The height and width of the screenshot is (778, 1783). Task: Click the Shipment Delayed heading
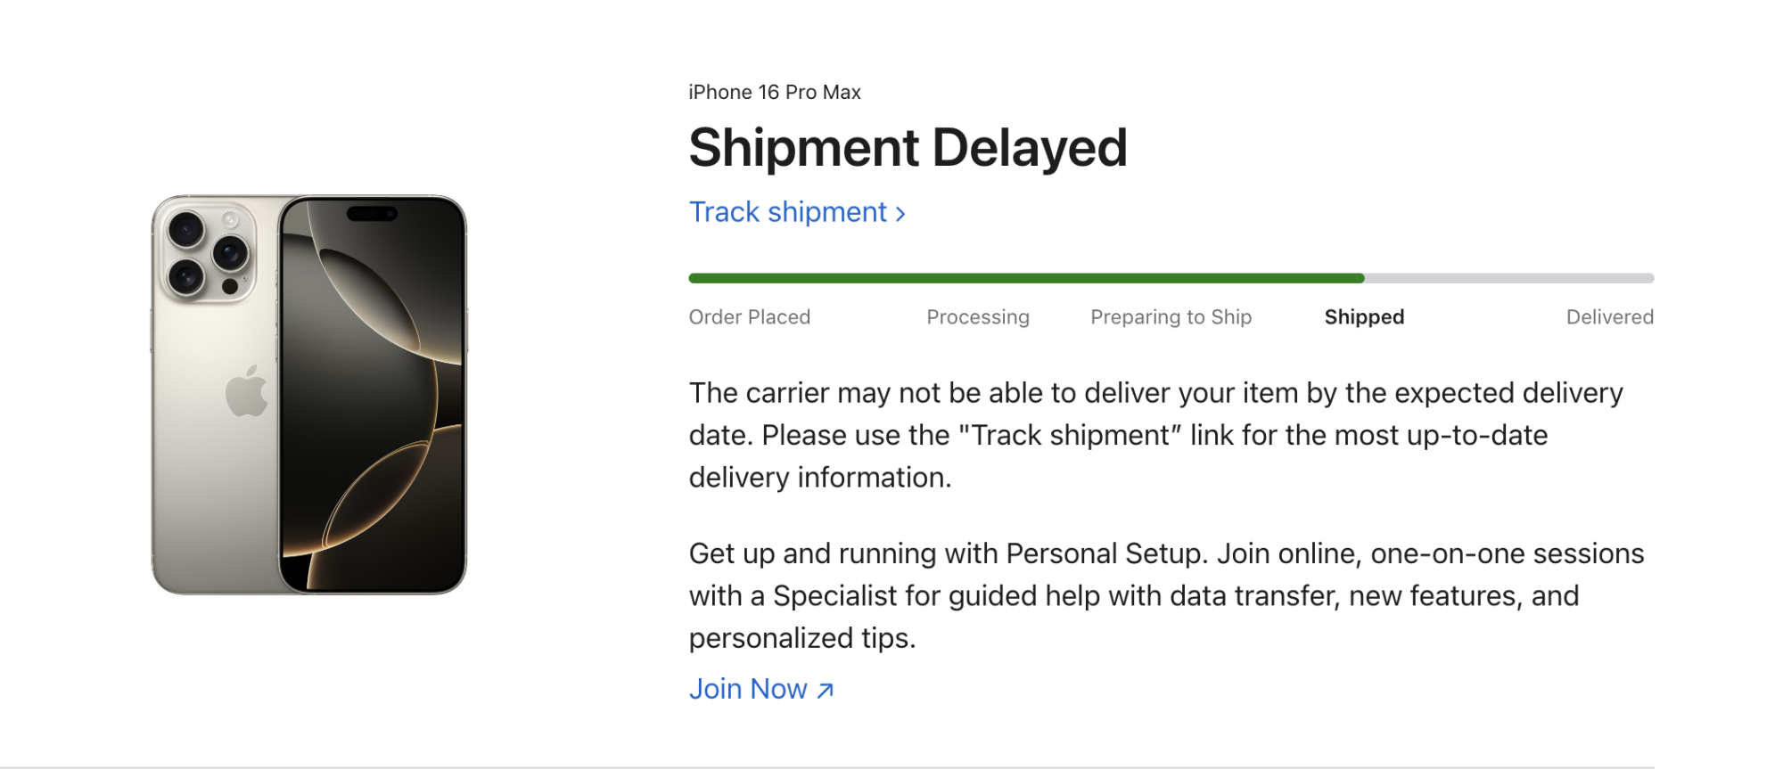pos(908,148)
